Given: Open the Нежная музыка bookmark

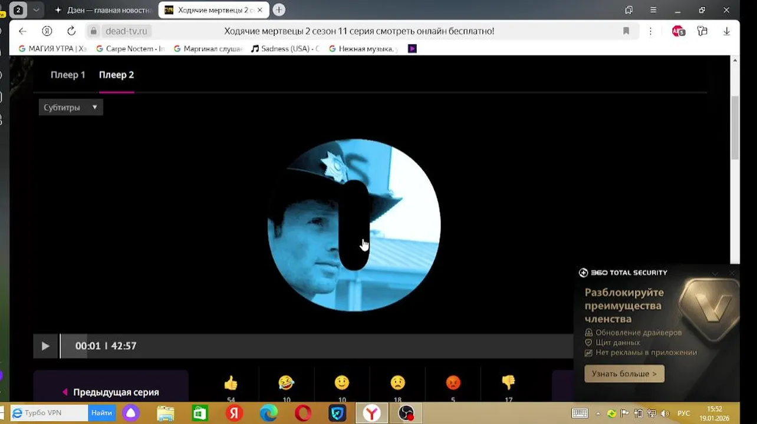Looking at the screenshot, I should click(x=363, y=49).
